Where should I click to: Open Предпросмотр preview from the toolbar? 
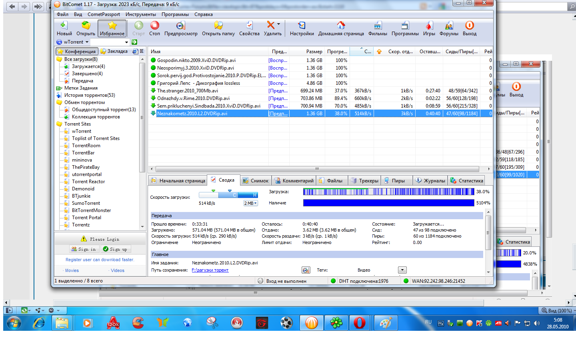tap(181, 28)
